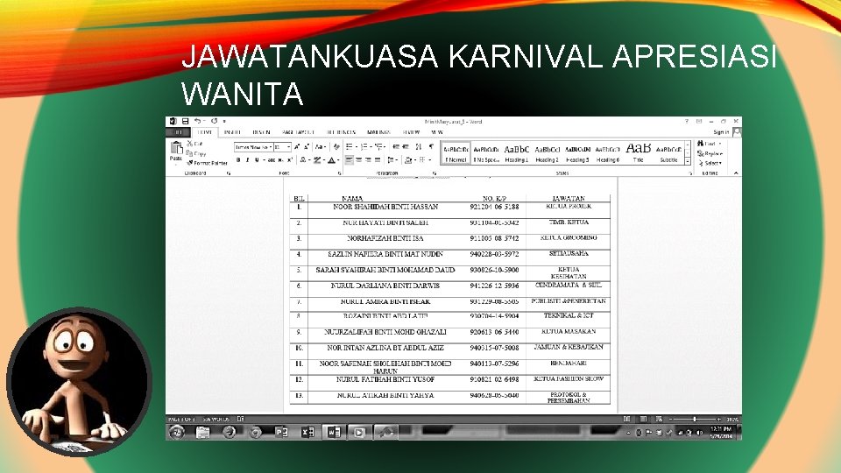
Task: Click the taskbar clock
Action: pos(721,432)
